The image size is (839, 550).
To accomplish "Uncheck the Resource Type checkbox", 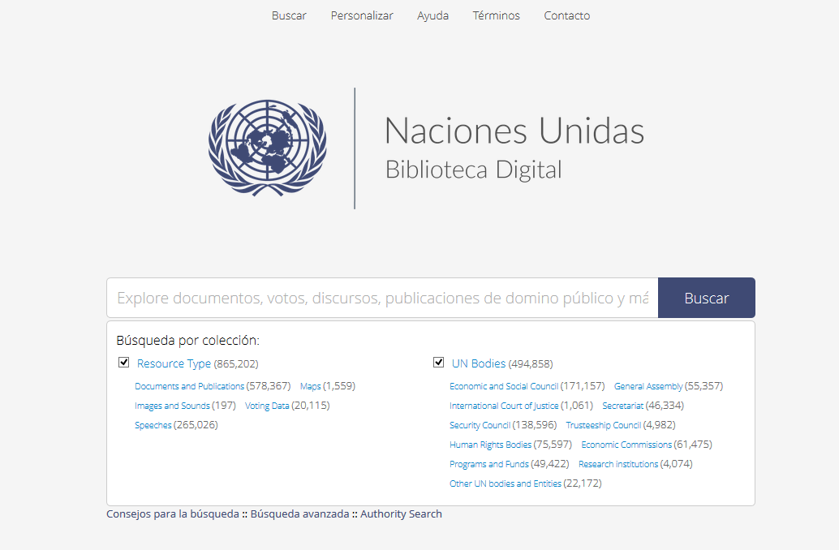I will tap(123, 363).
